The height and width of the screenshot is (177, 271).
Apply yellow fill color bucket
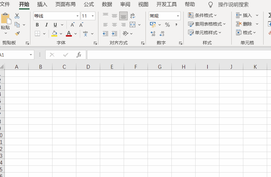click(54, 34)
